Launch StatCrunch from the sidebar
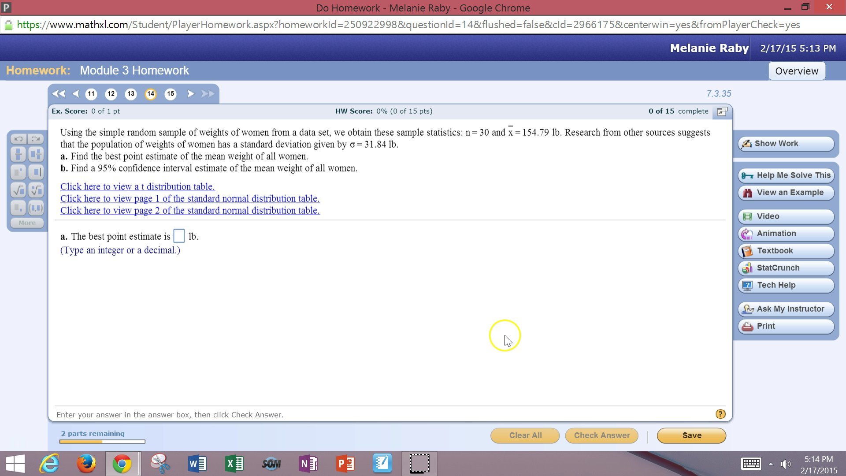The image size is (846, 476). (x=786, y=268)
